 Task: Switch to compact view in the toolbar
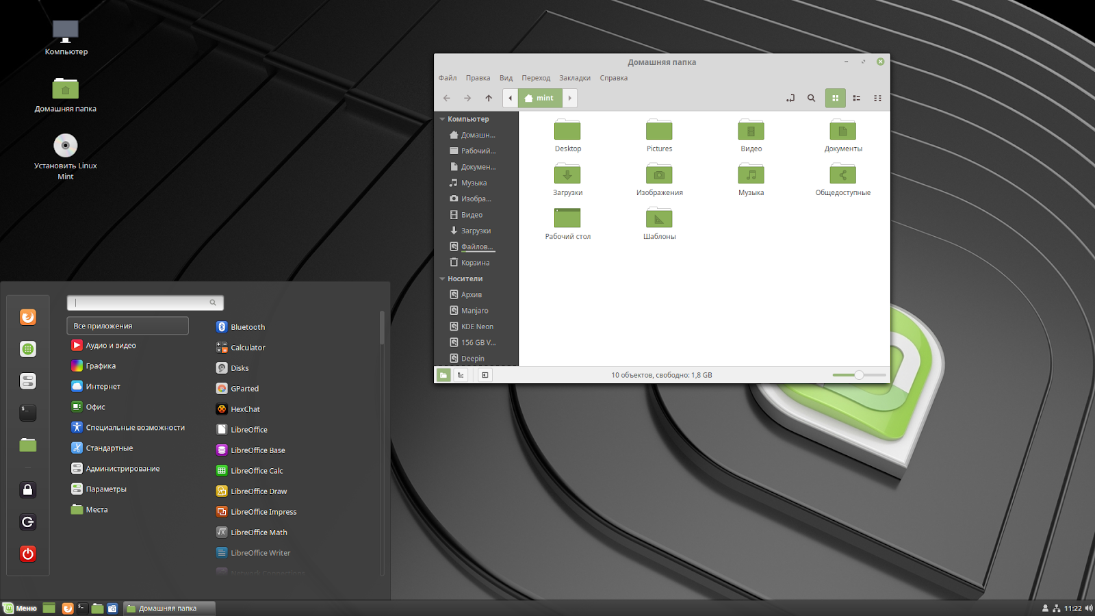[877, 98]
